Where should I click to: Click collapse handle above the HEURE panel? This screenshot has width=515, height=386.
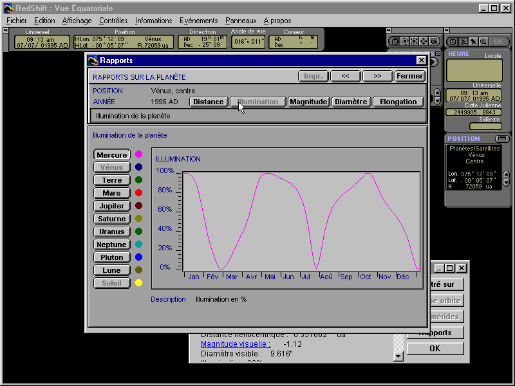(x=447, y=30)
